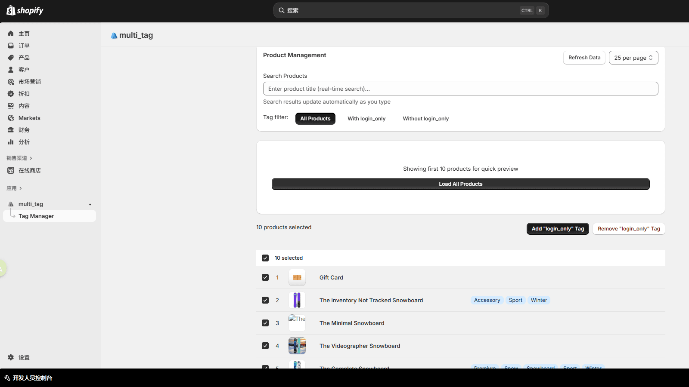The image size is (689, 387).
Task: Open the customers person icon
Action: pyautogui.click(x=11, y=70)
